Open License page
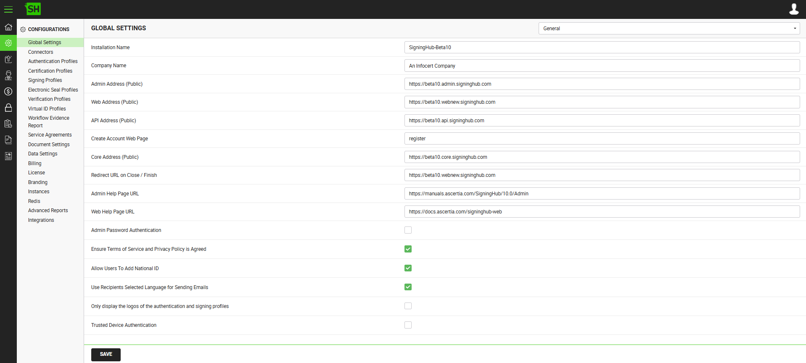 (x=37, y=173)
